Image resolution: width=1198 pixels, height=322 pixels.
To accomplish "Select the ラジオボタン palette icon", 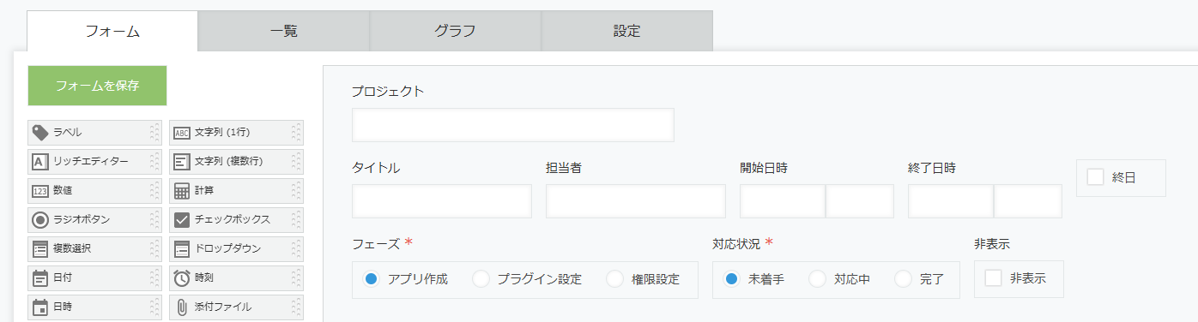I will click(39, 220).
